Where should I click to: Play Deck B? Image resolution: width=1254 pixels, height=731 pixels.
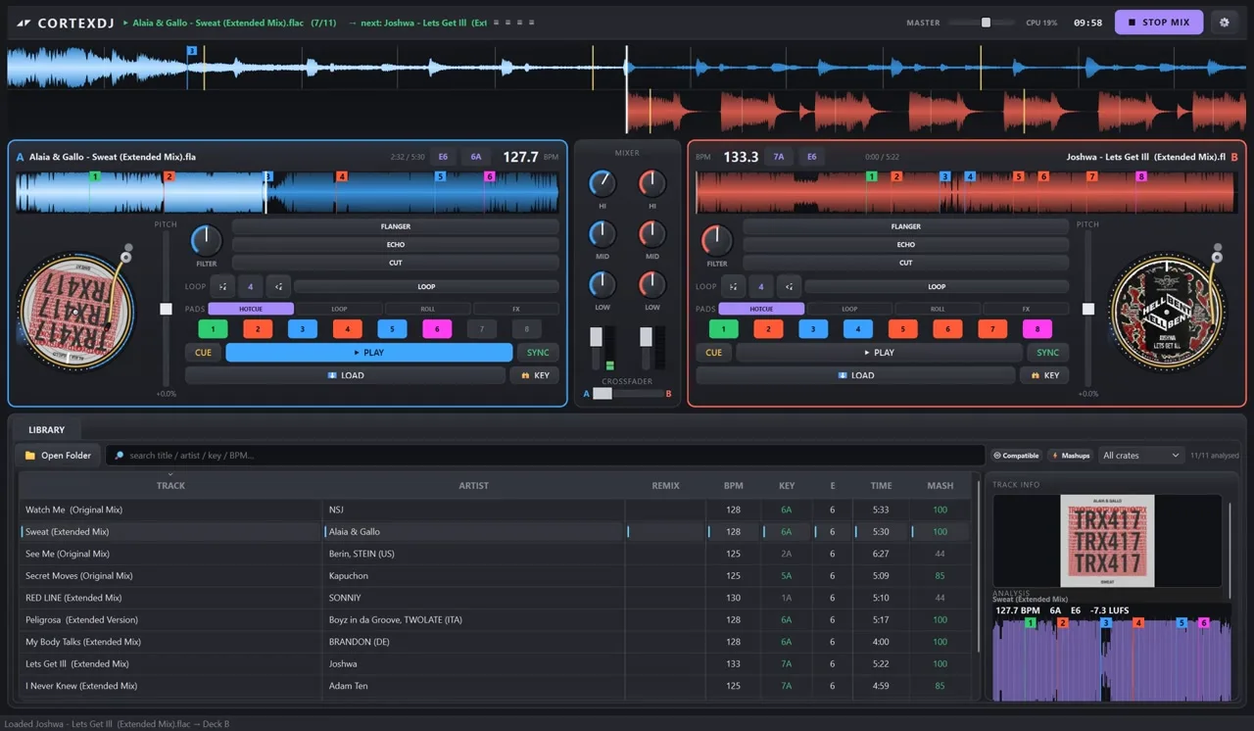(880, 353)
